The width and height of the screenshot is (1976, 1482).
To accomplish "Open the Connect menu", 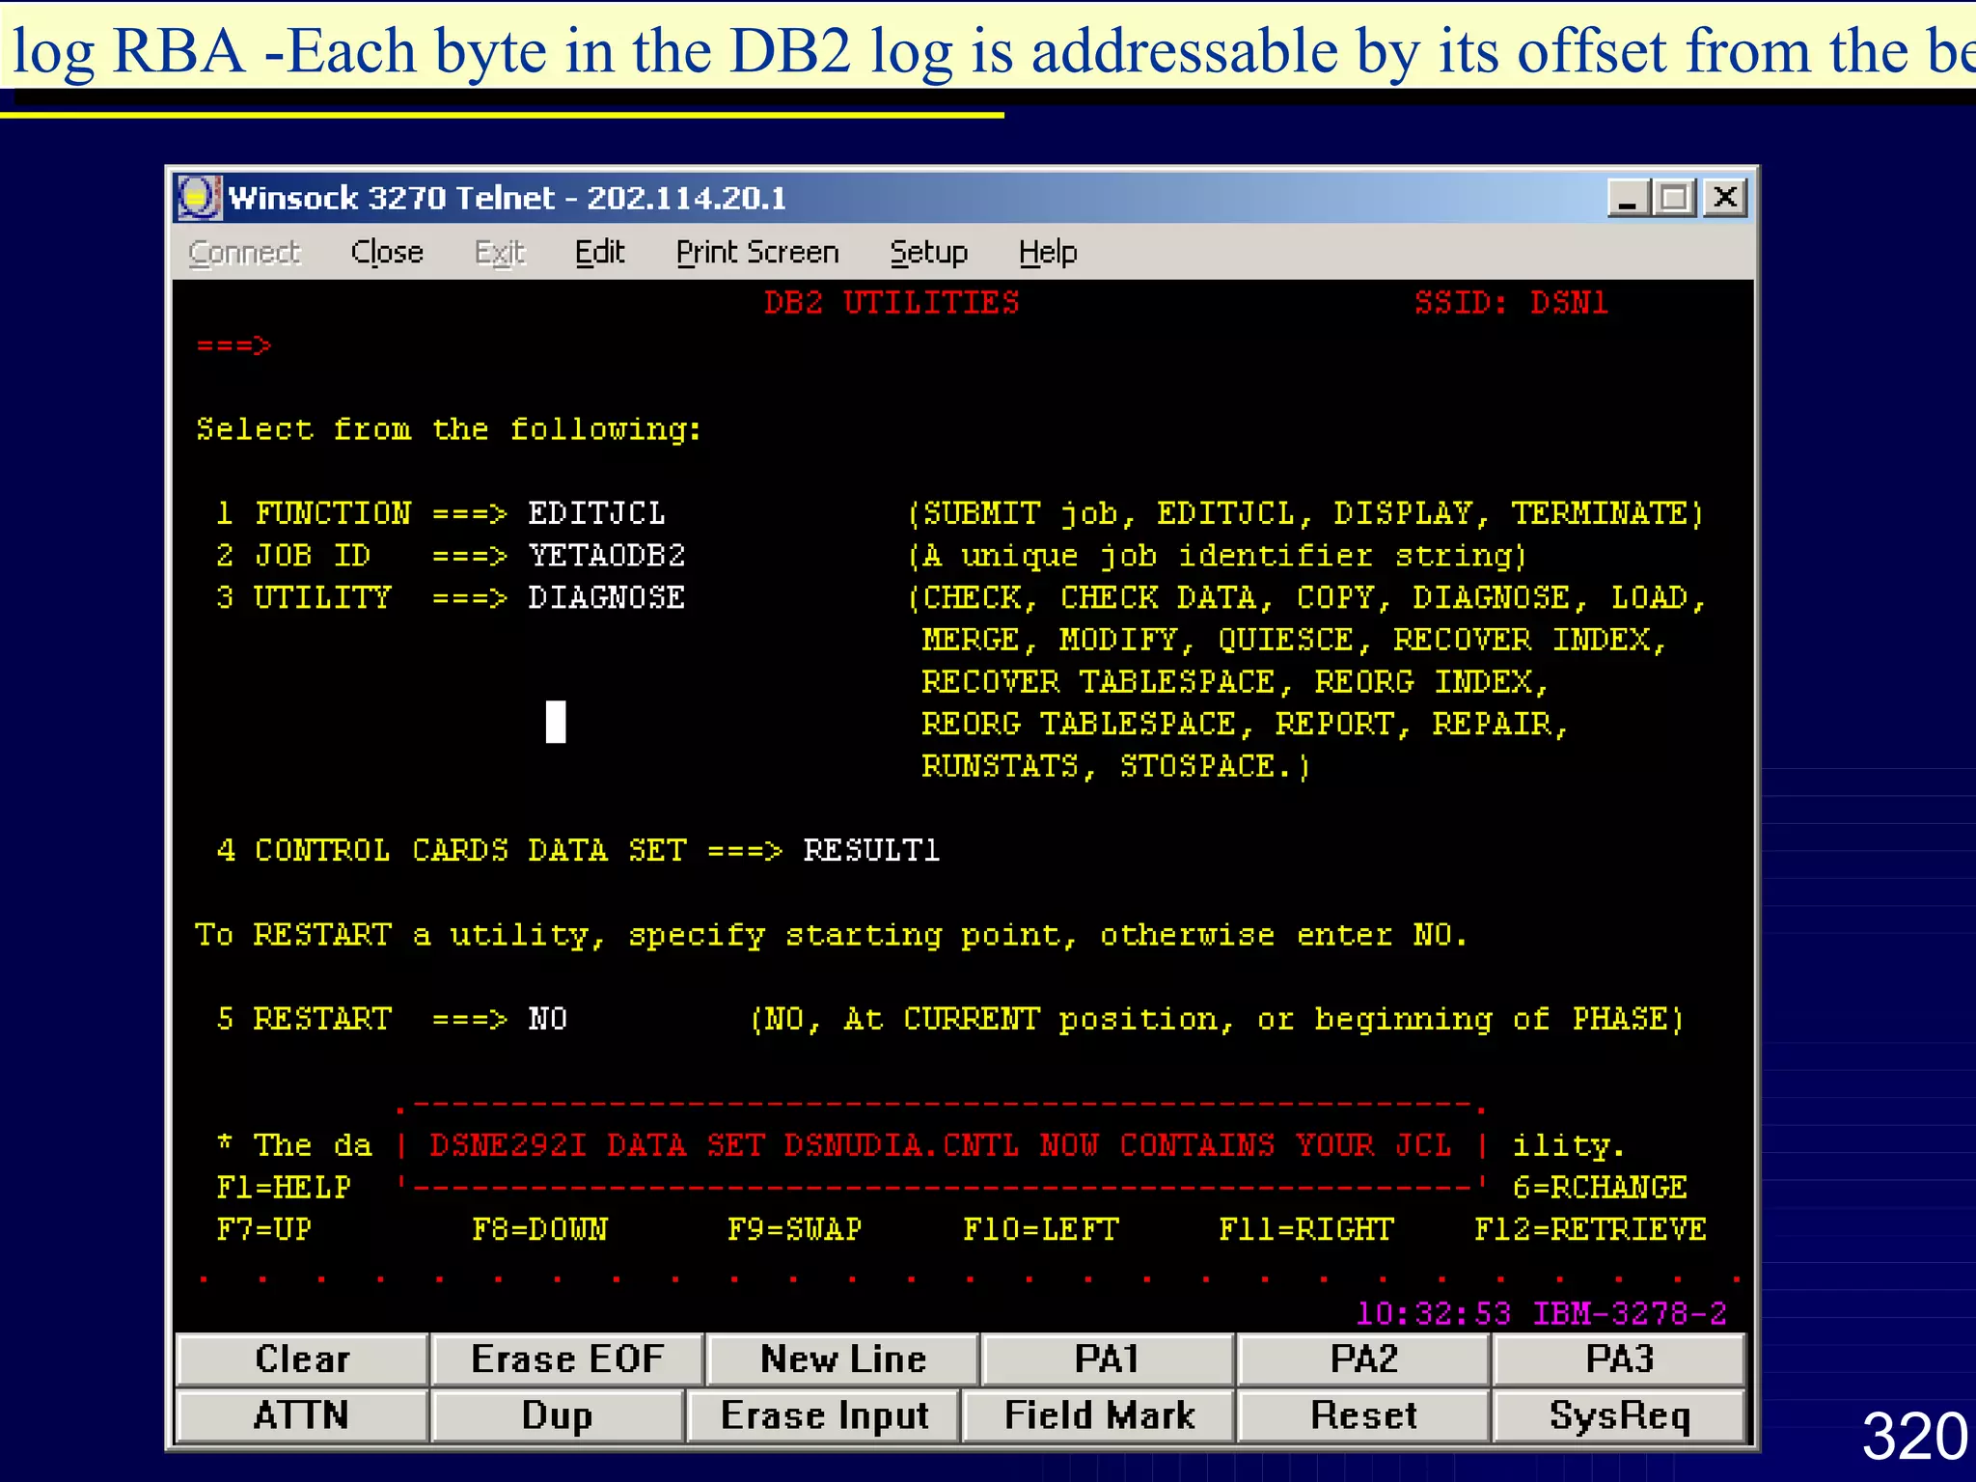I will (x=245, y=253).
